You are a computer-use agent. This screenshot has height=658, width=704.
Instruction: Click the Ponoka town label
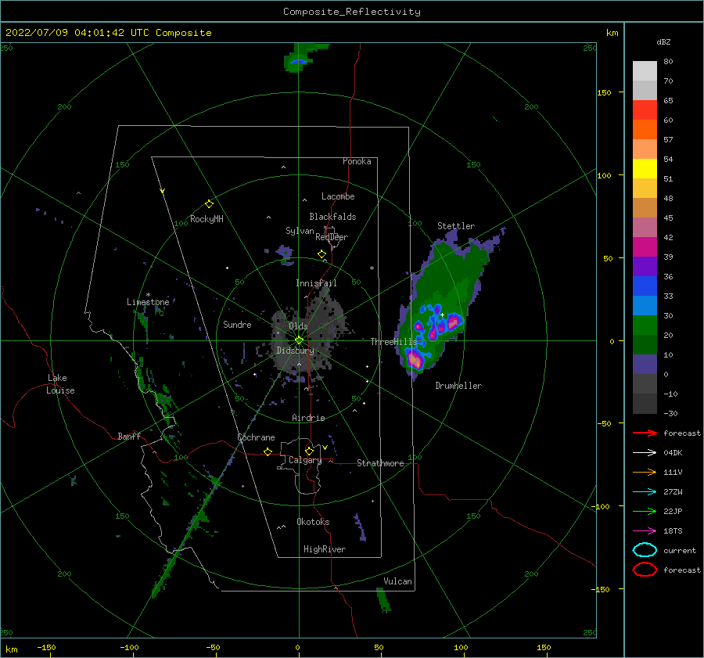(357, 161)
